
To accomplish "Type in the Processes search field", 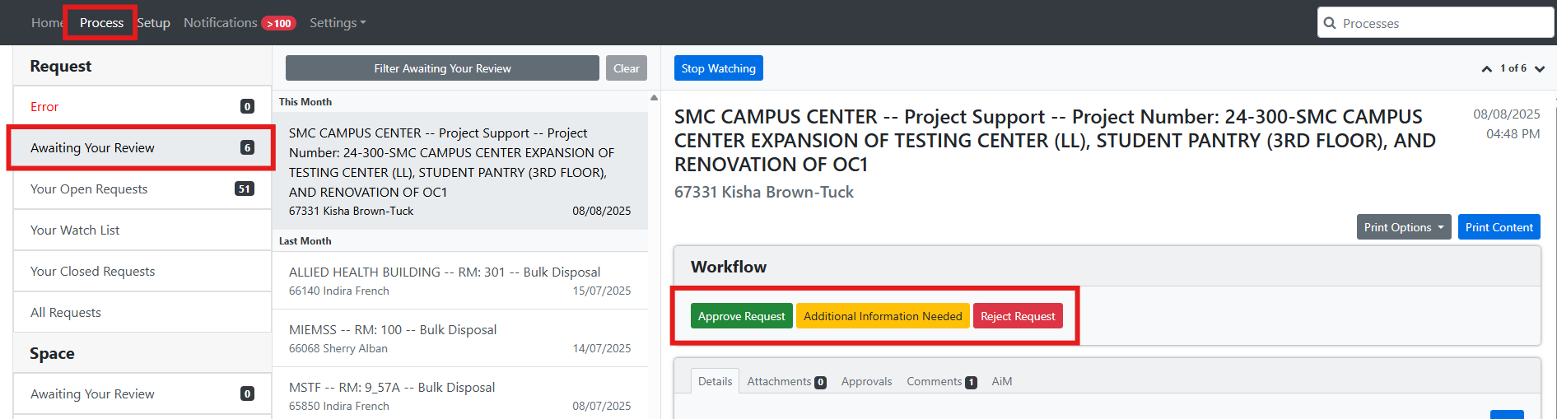I will 1441,23.
